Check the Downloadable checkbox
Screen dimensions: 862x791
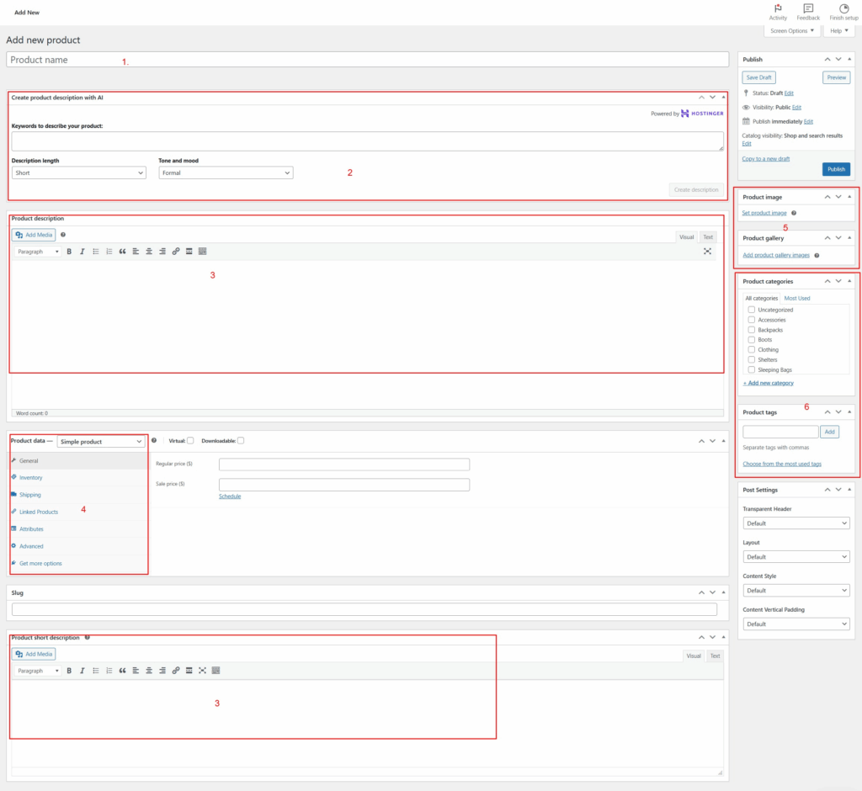(241, 440)
